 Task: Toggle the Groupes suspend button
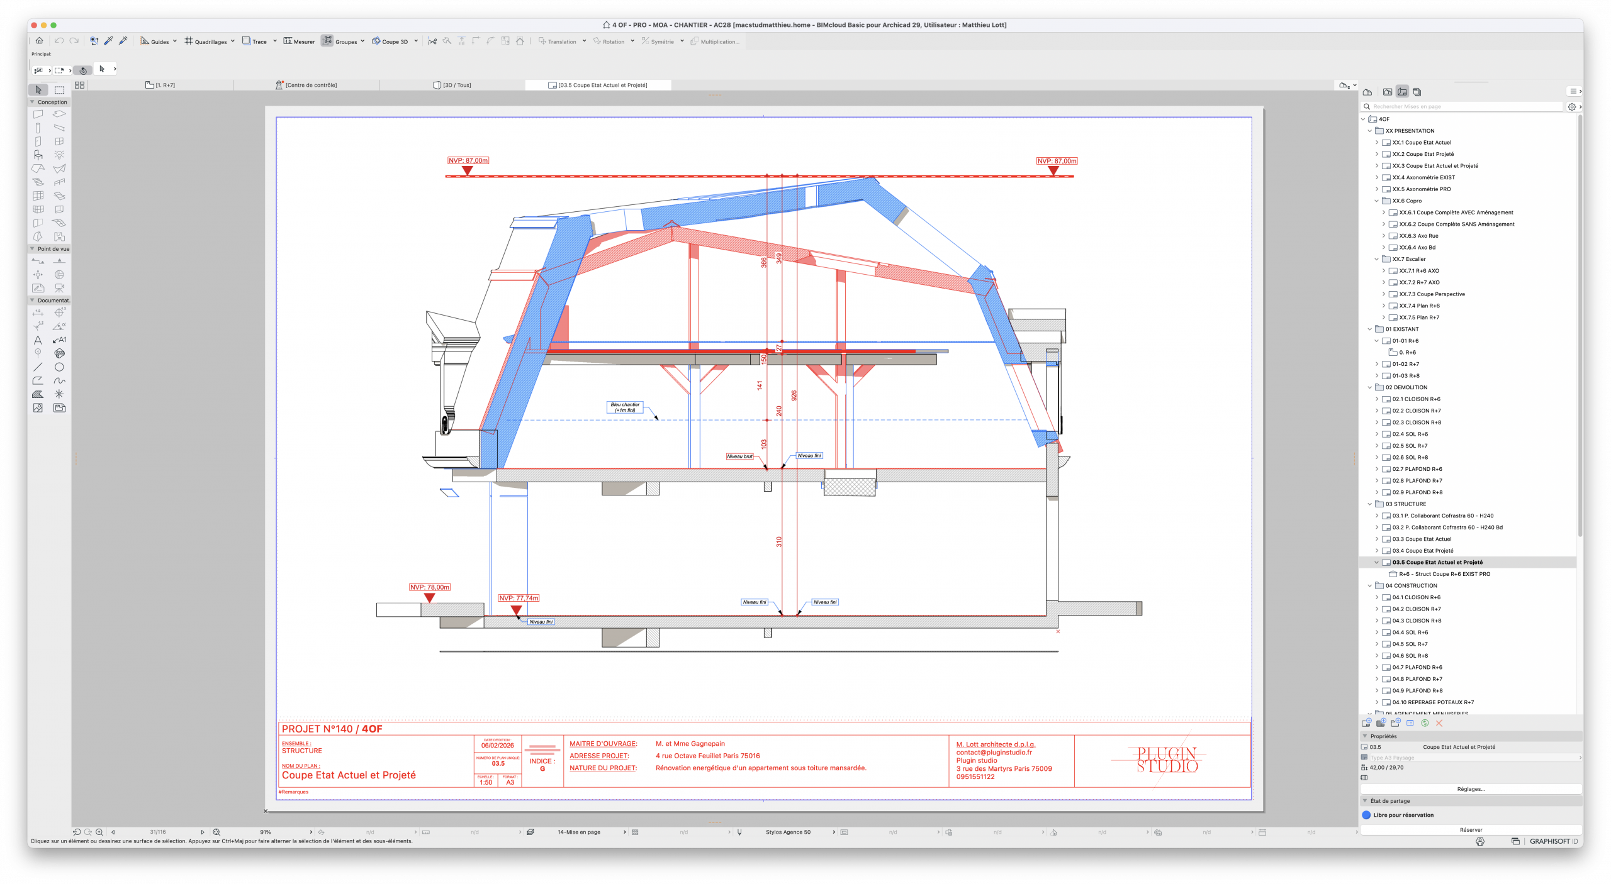click(327, 41)
